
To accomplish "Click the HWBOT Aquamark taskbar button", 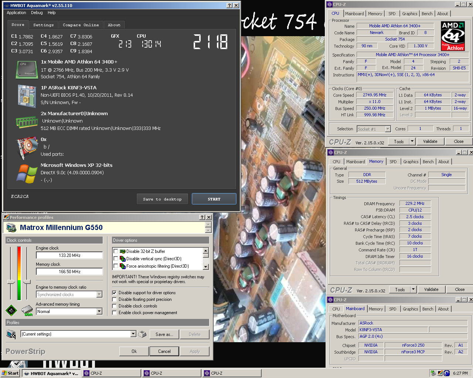I will tap(51, 373).
